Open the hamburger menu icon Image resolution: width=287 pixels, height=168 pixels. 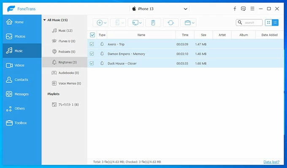[252, 8]
